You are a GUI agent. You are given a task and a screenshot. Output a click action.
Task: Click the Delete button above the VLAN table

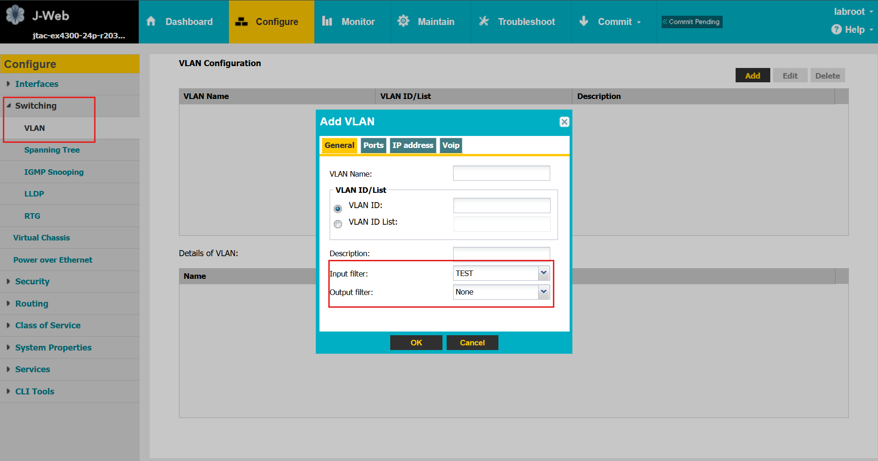tap(827, 75)
